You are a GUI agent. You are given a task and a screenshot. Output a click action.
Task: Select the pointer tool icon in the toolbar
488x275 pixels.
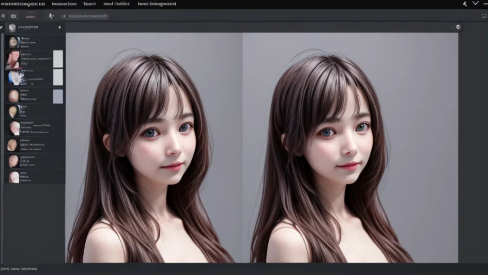[x=51, y=16]
